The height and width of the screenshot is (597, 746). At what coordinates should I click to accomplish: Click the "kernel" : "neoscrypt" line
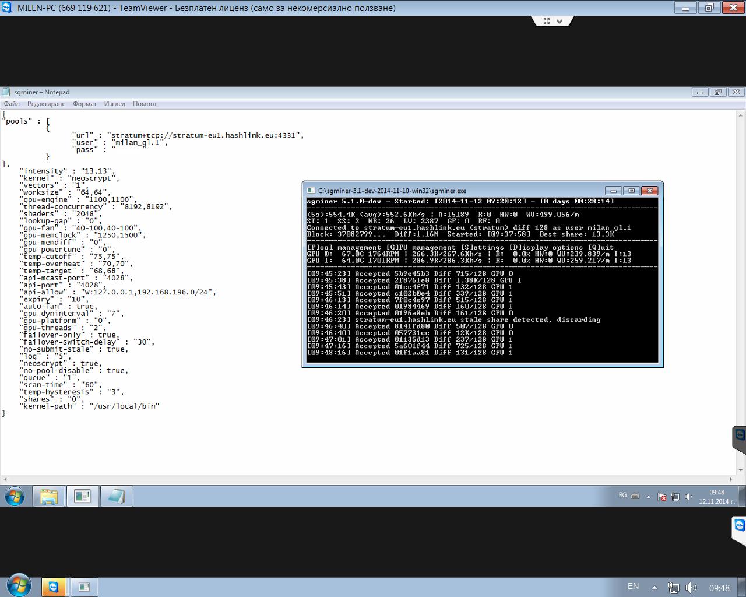[x=69, y=178]
